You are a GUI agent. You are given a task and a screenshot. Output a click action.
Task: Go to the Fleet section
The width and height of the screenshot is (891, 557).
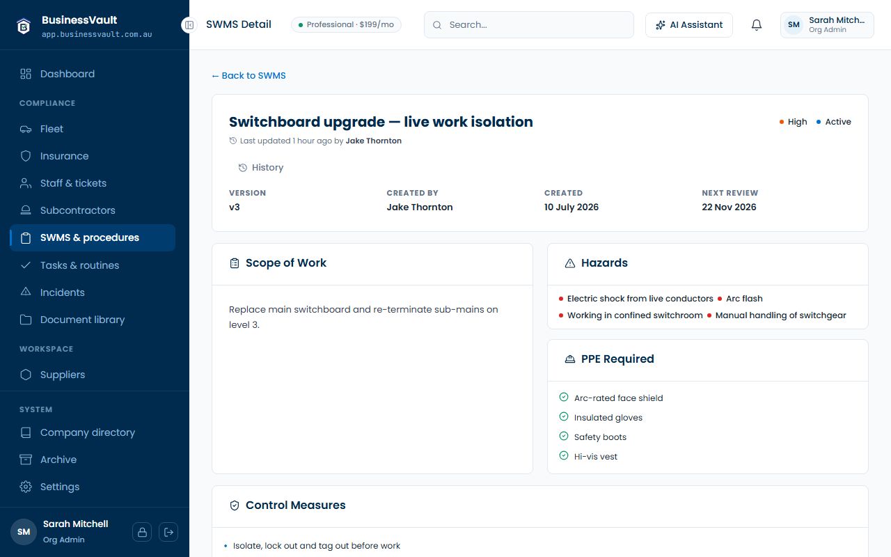coord(93,129)
